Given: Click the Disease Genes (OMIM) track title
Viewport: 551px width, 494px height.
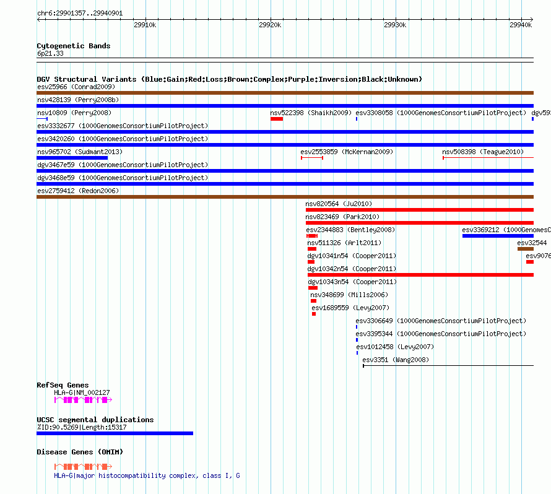Looking at the screenshot, I should coord(80,452).
